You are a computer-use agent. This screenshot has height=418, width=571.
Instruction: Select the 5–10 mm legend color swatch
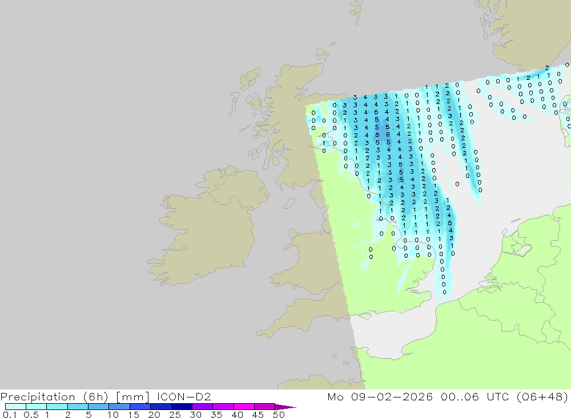click(x=99, y=407)
